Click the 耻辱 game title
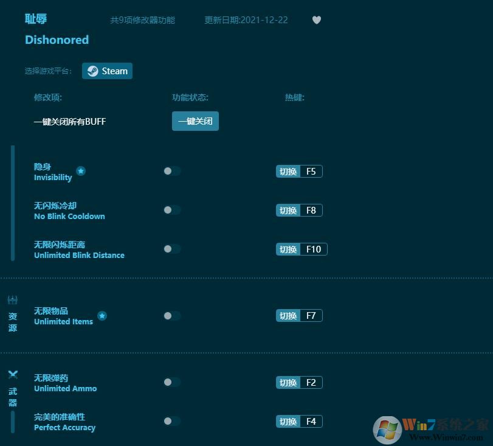493x446 pixels. click(x=36, y=19)
